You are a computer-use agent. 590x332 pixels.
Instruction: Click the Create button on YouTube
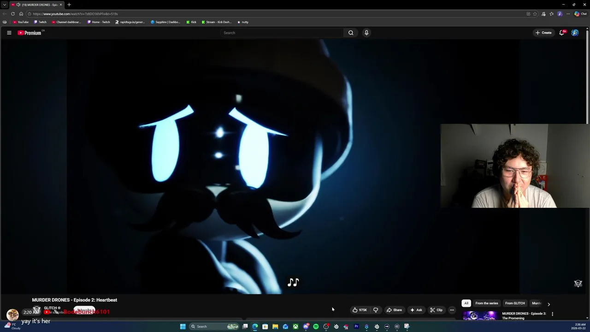coord(543,33)
